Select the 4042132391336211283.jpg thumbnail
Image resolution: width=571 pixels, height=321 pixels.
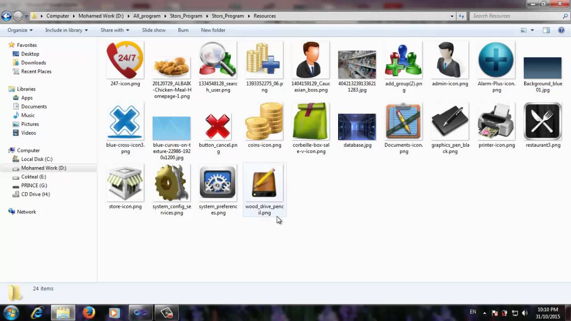[357, 65]
